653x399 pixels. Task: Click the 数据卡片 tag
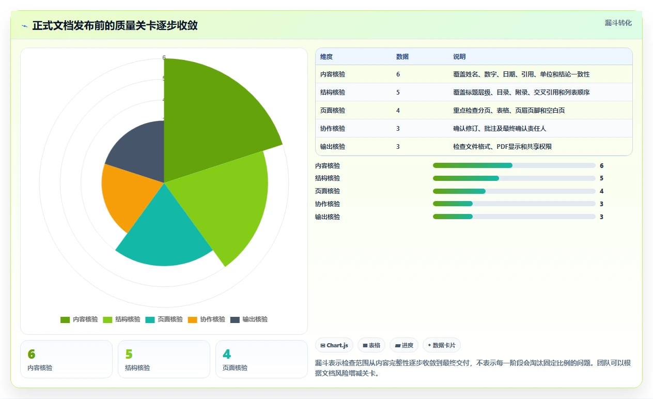point(442,345)
